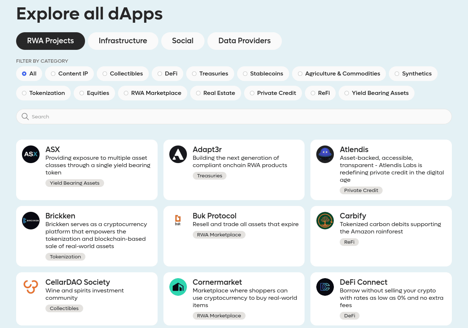
Task: Choose the Synthetics filter
Action: 413,74
